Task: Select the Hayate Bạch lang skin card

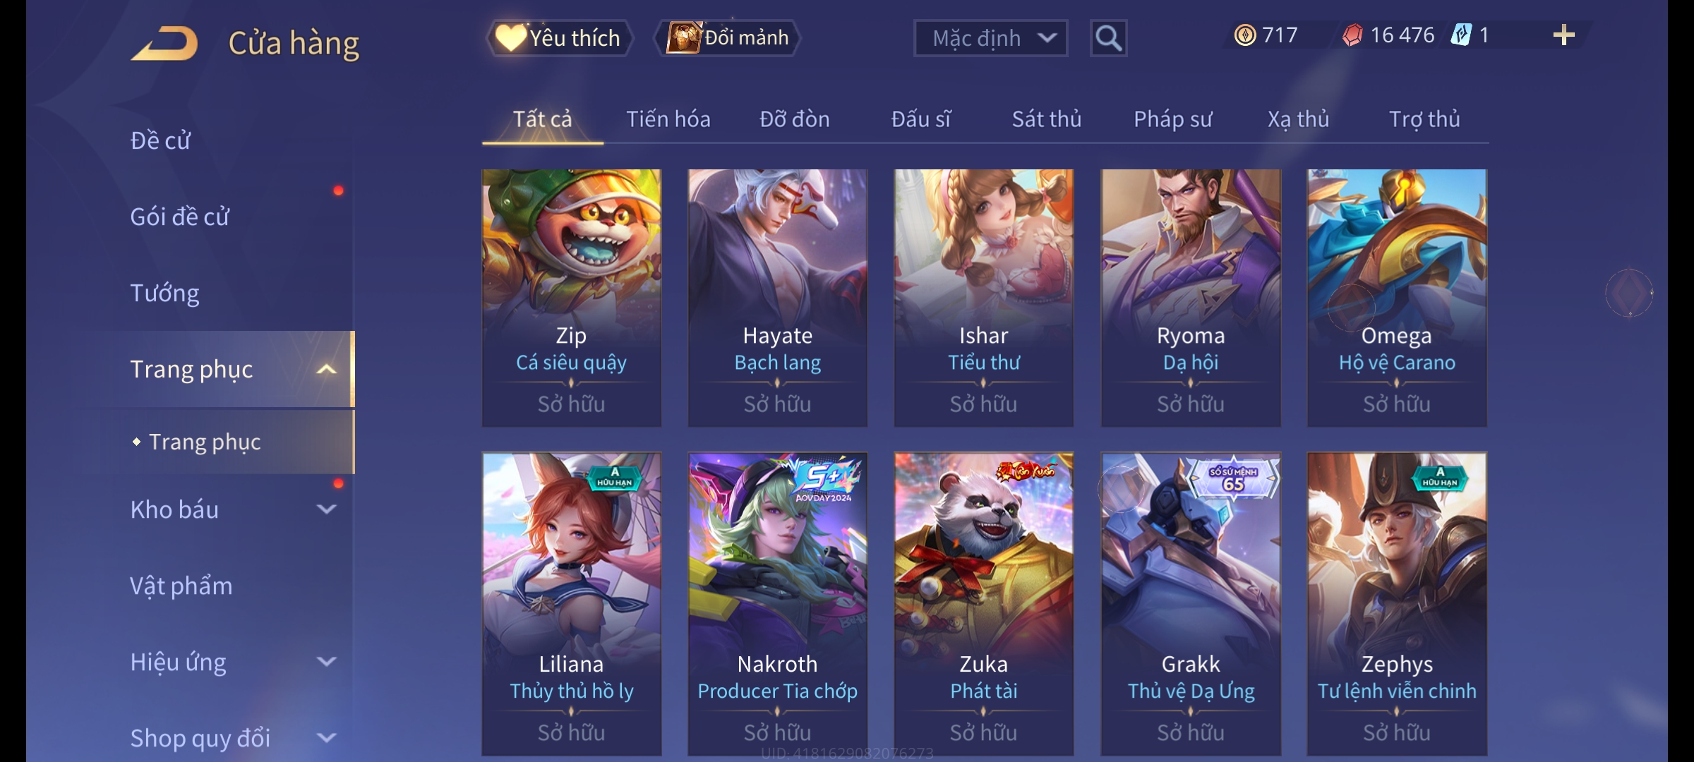Action: click(x=778, y=298)
